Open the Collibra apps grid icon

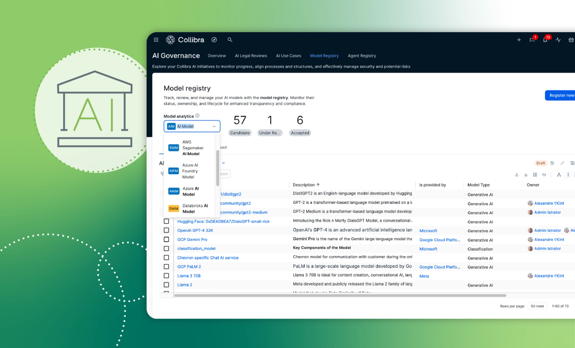pos(156,39)
